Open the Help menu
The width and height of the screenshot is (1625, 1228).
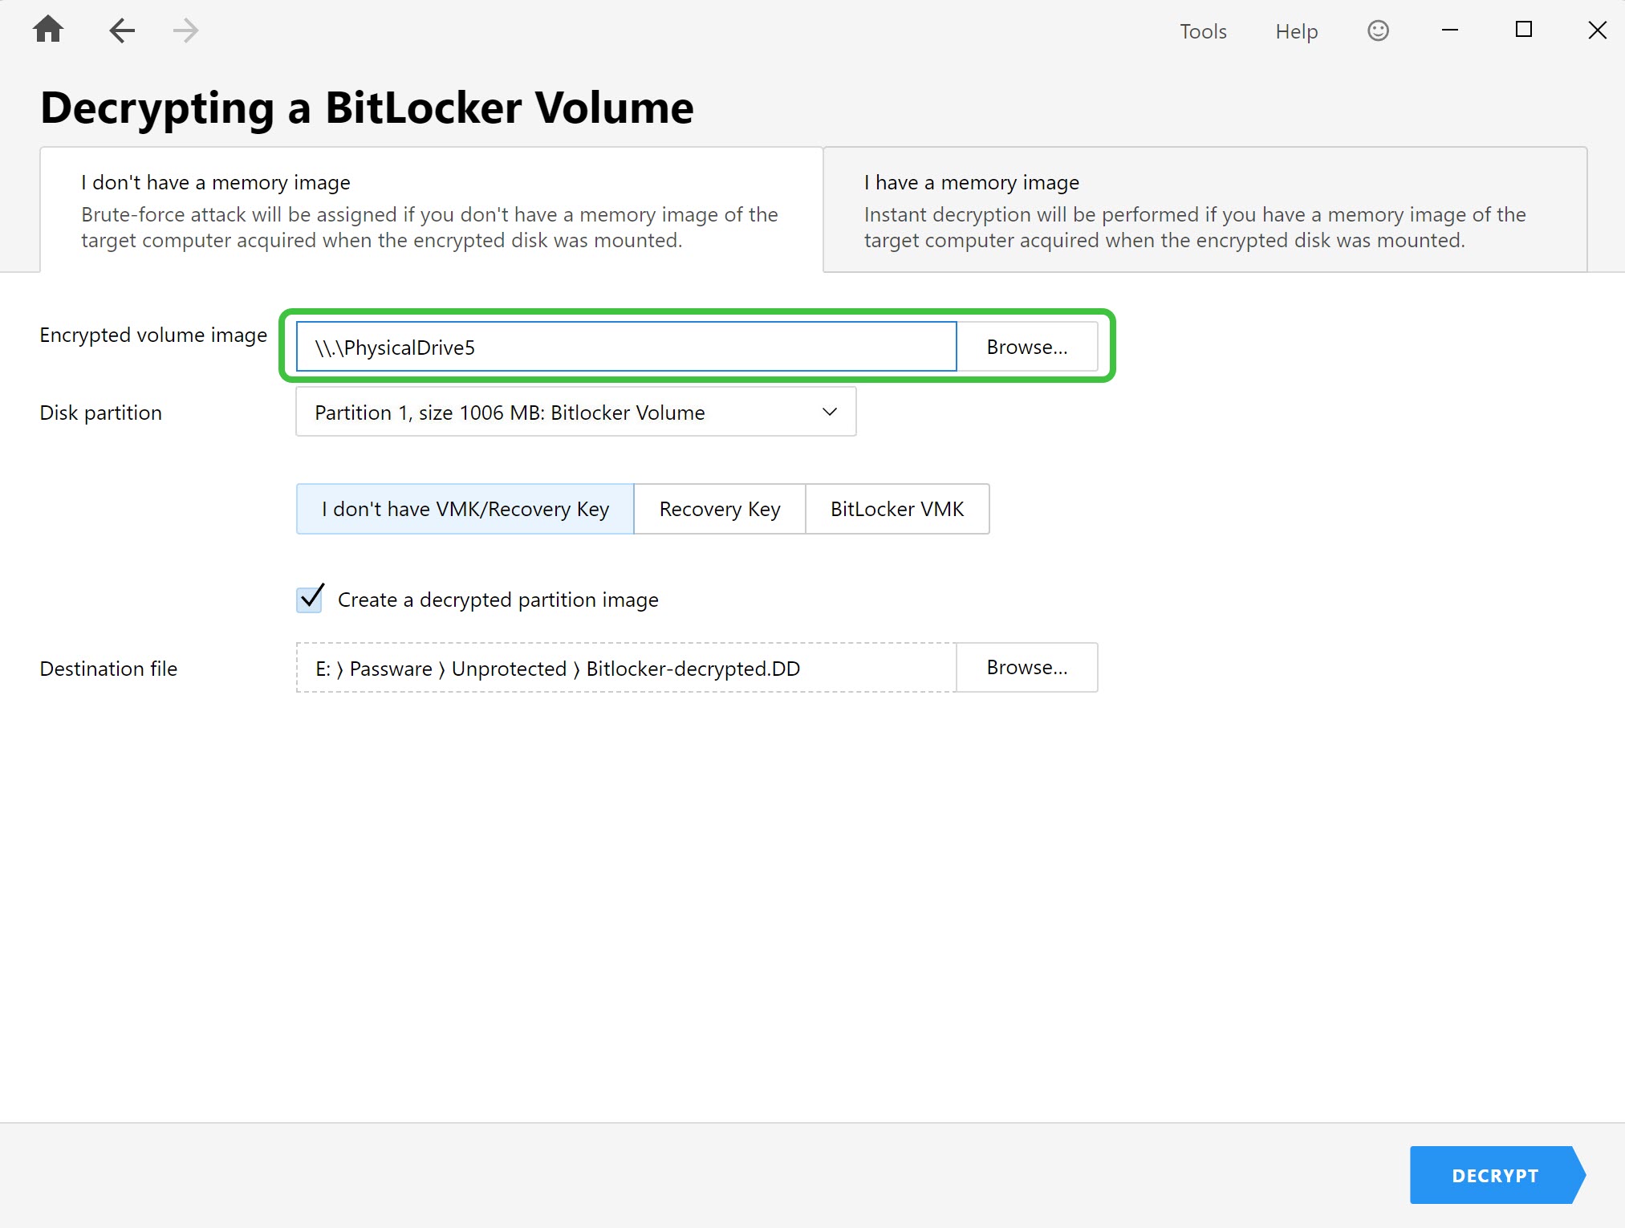(x=1297, y=31)
